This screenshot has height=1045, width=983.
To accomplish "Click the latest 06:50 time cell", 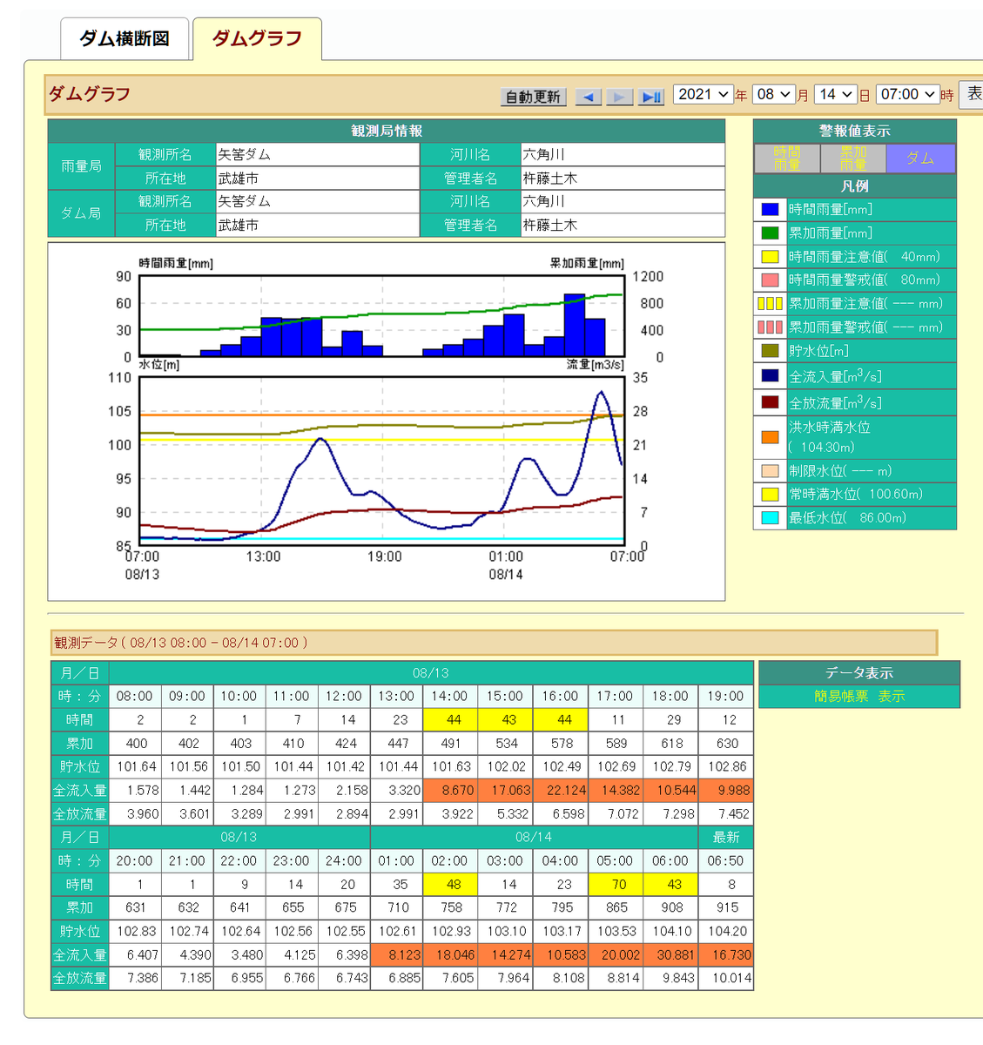I will pos(725,860).
